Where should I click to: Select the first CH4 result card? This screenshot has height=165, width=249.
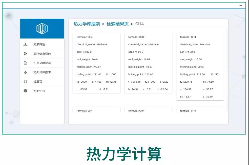click(96, 63)
